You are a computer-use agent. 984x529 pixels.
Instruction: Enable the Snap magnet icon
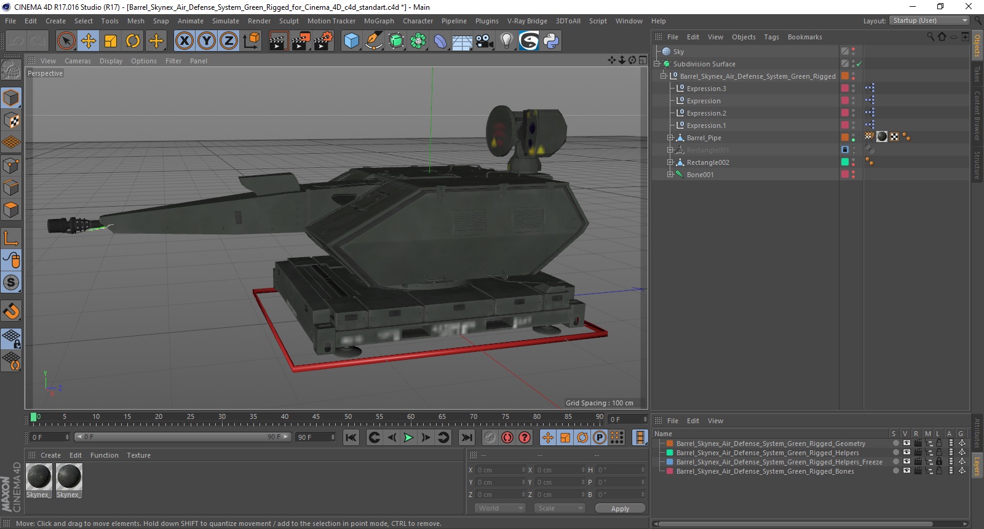click(x=11, y=311)
